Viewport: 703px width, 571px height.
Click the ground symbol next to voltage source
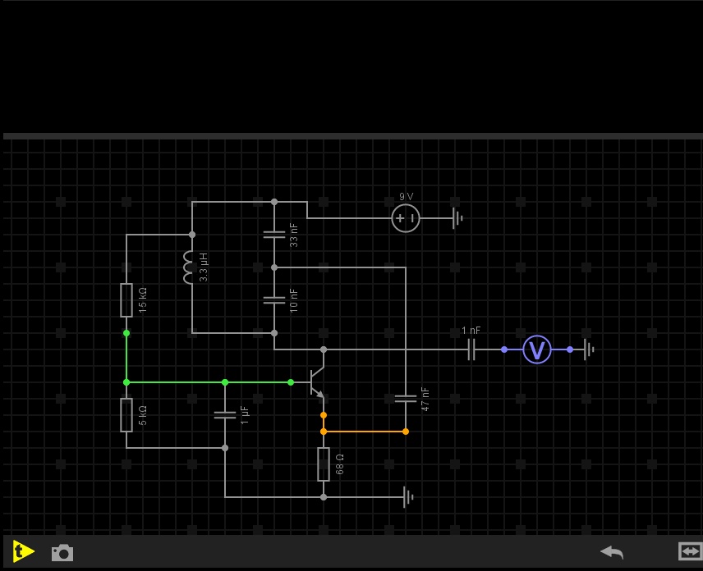(x=457, y=218)
